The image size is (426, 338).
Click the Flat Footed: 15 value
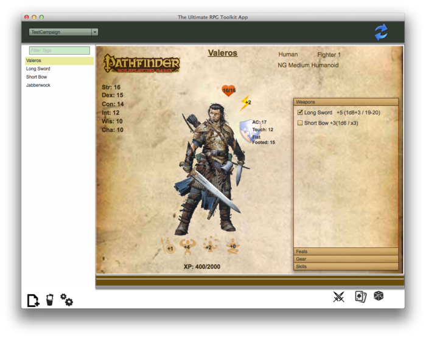264,140
